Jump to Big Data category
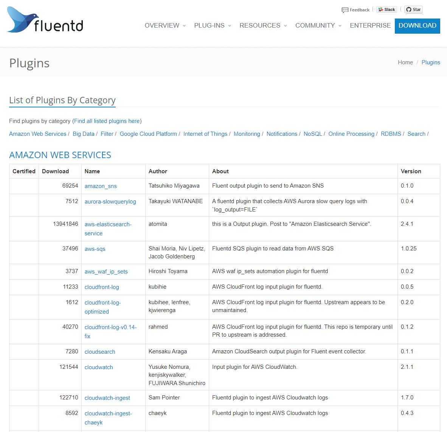The width and height of the screenshot is (447, 432). click(x=84, y=134)
